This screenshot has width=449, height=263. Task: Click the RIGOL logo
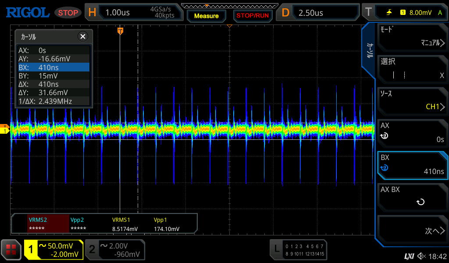click(x=27, y=12)
